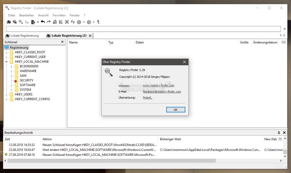Sort by Größe column header

point(245,42)
